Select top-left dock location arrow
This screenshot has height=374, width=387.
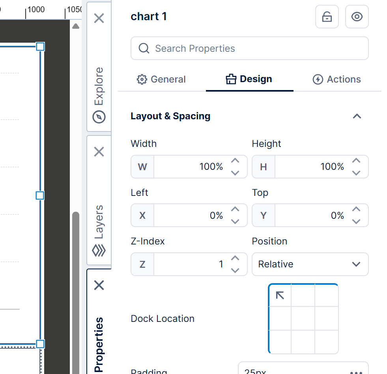[280, 295]
